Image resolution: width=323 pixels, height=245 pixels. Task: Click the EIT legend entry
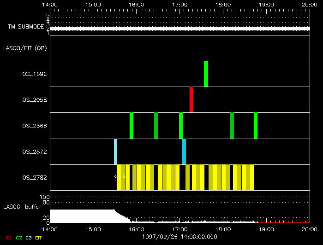point(39,238)
